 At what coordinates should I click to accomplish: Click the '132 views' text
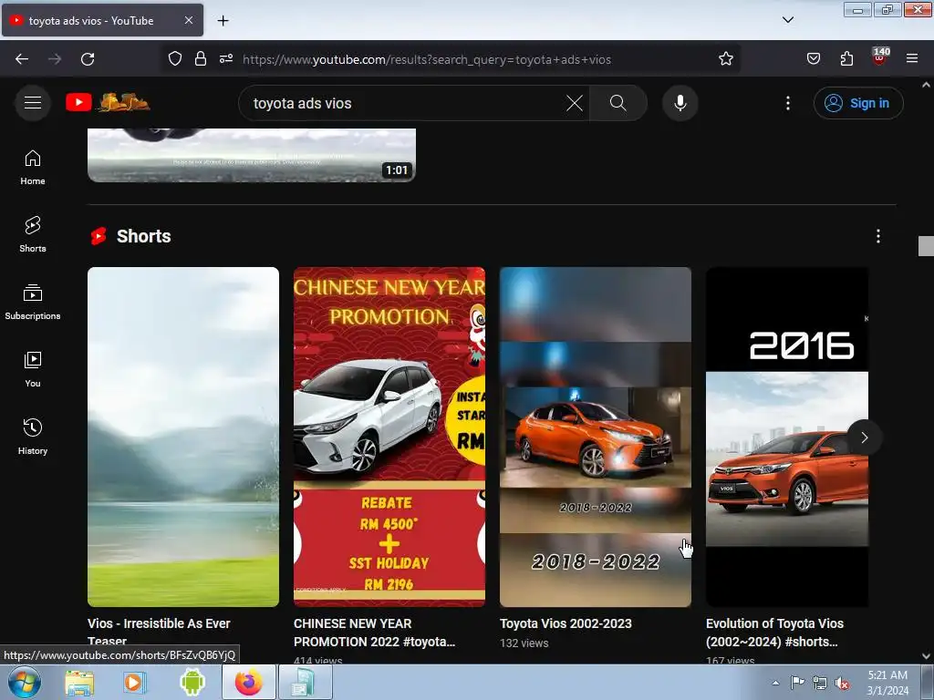(x=524, y=643)
